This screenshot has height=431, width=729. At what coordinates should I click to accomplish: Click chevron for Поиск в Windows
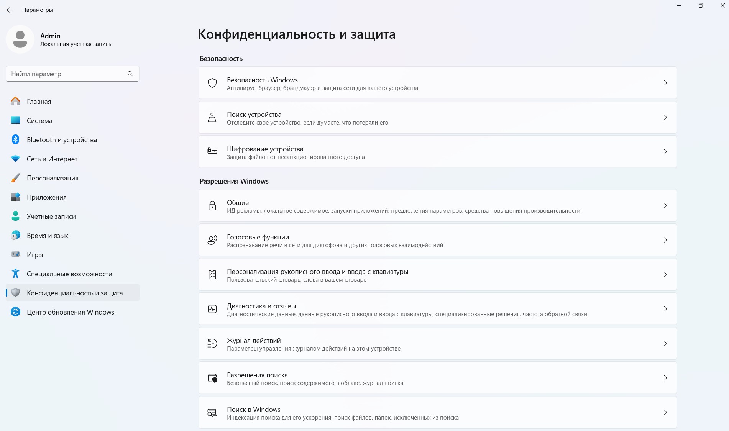coord(665,412)
